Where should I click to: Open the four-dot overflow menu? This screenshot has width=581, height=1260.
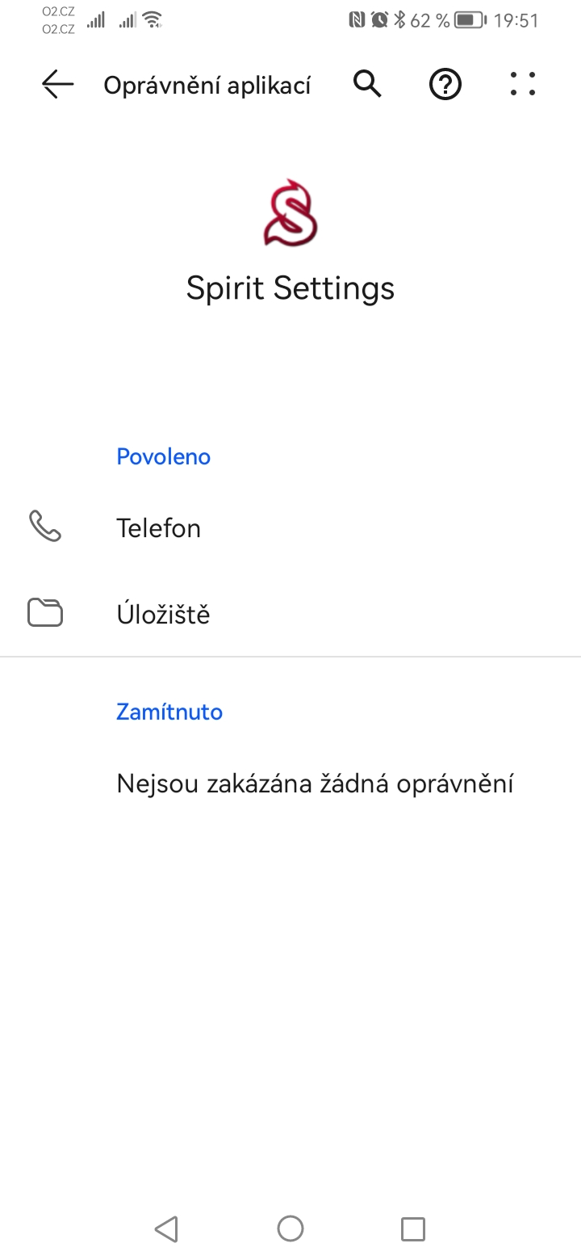point(523,84)
